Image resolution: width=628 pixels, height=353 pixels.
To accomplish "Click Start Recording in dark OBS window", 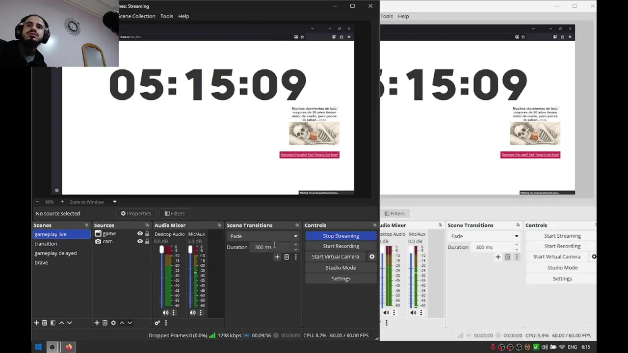I will coord(340,246).
